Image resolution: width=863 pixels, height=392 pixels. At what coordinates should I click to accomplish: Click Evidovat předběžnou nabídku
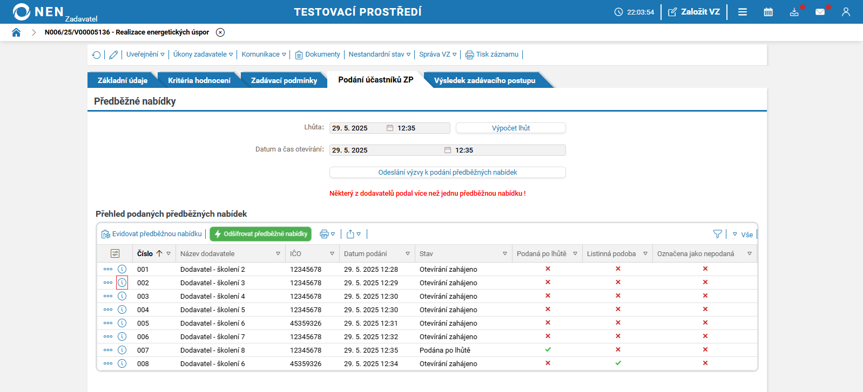152,234
